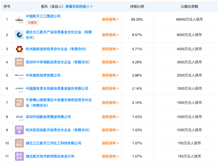Expand 股权结构 for 中国国有资本风险投资基金
The height and width of the screenshot is (163, 218).
coord(111,88)
